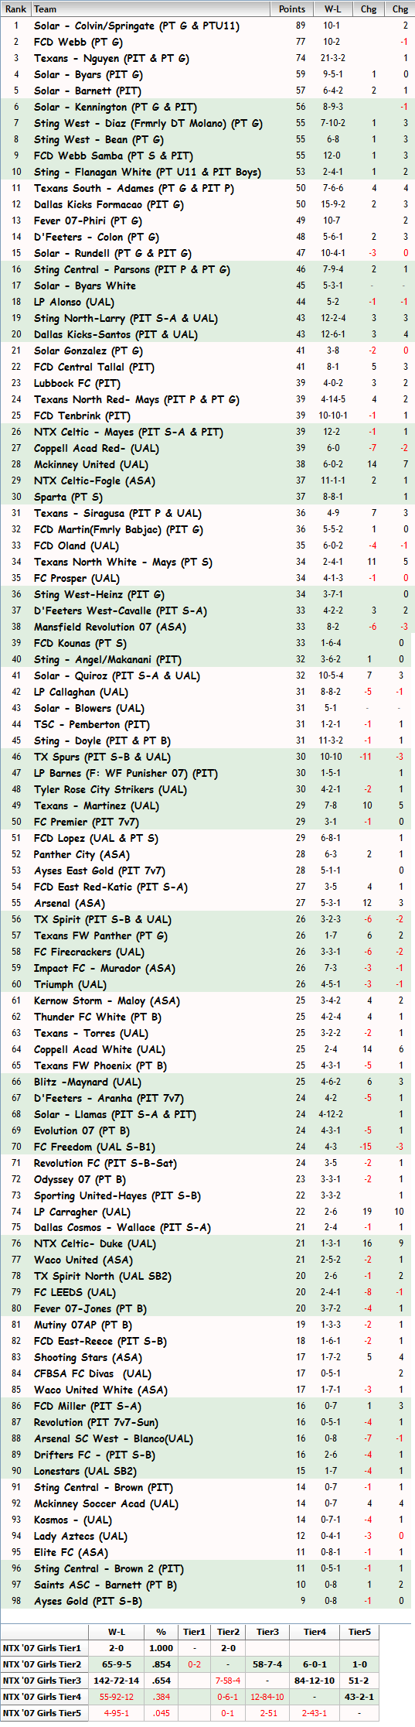Select Dallas Kicks Formacao team
This screenshot has width=415, height=1727.
(109, 204)
